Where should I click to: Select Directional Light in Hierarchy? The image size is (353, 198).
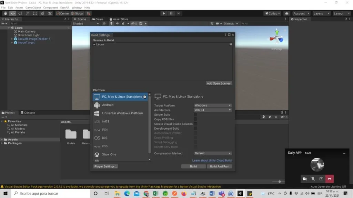tap(29, 35)
